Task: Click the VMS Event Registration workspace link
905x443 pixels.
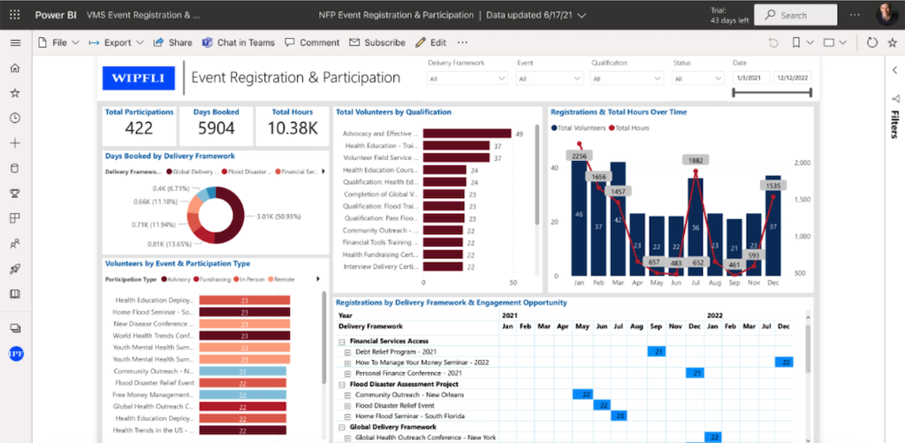Action: click(143, 15)
